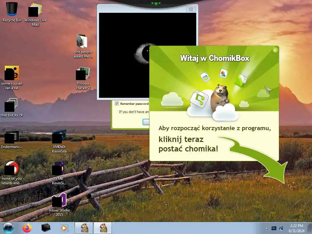The image size is (312, 234).
Task: Select the Endermanc... desktop icon
Action: pyautogui.click(x=12, y=140)
